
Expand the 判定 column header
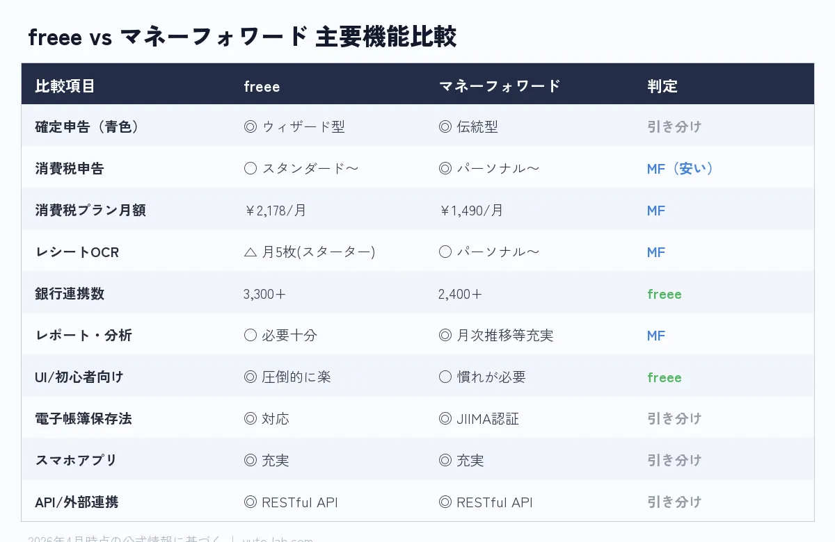(x=662, y=85)
